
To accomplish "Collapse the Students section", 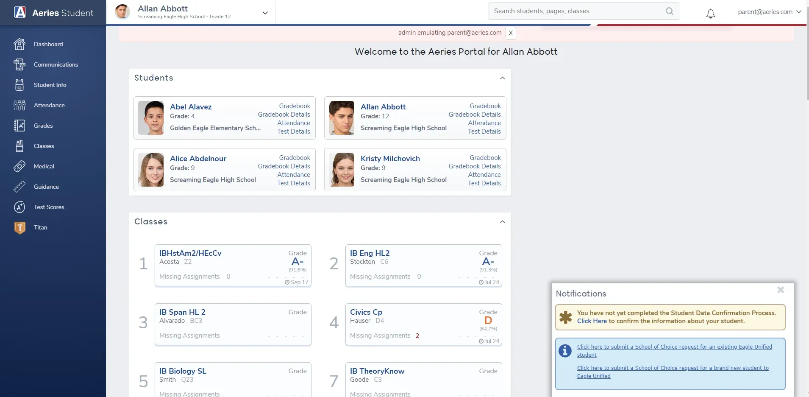I will pyautogui.click(x=503, y=78).
